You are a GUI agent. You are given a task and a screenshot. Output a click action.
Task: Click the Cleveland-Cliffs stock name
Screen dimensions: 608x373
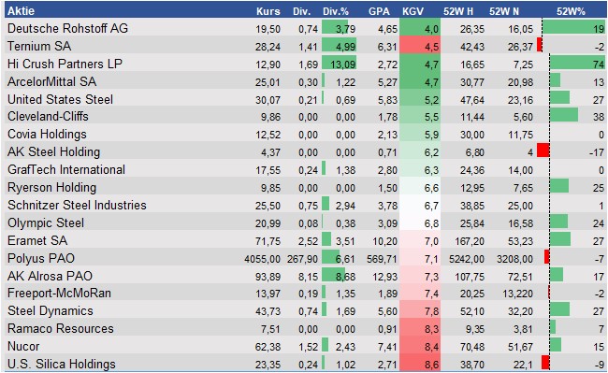click(x=48, y=117)
